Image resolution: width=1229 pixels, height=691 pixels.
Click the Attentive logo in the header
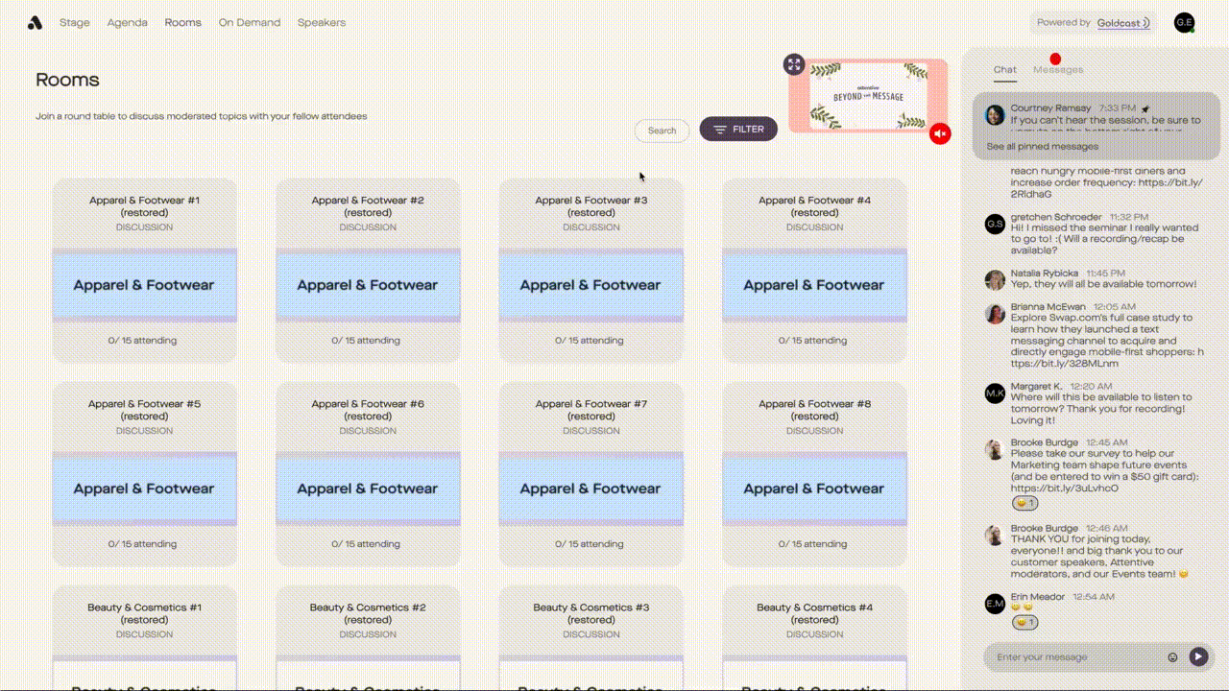coord(35,22)
